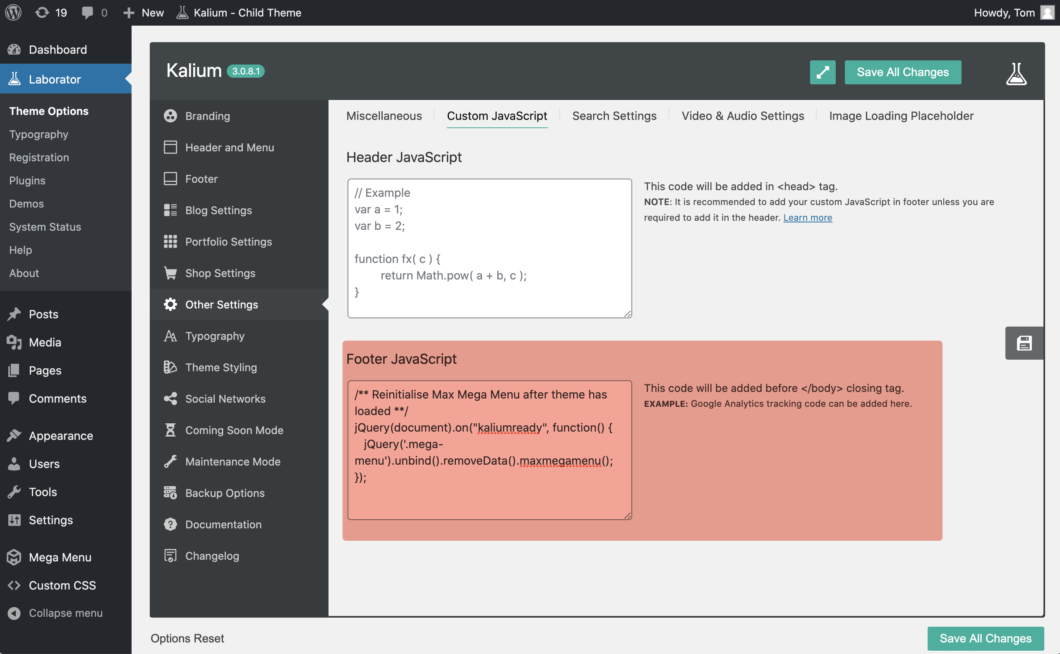Screen dimensions: 1060x654
Task: Open Backup Options section
Action: point(225,493)
